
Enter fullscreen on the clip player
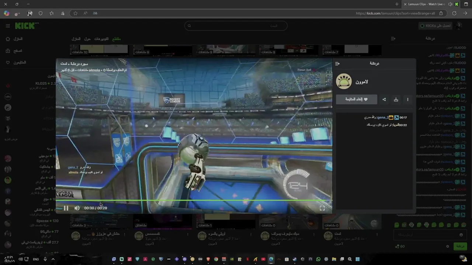click(x=322, y=208)
